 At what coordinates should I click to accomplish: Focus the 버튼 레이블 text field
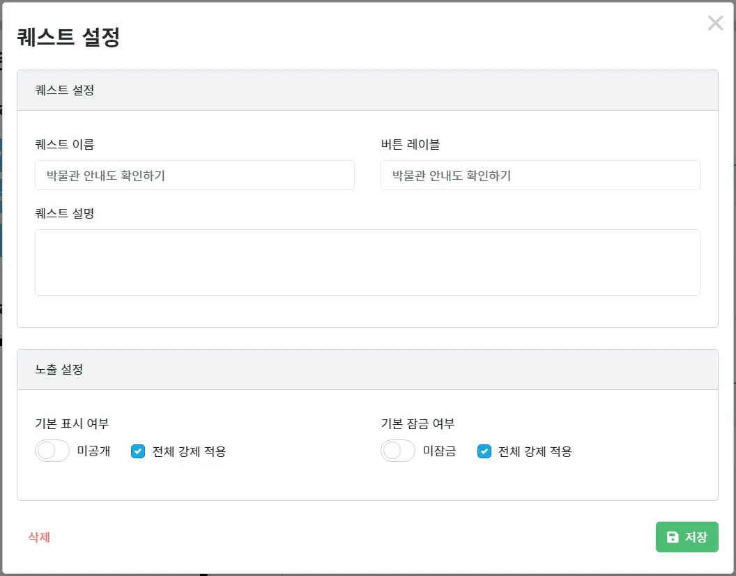click(540, 176)
